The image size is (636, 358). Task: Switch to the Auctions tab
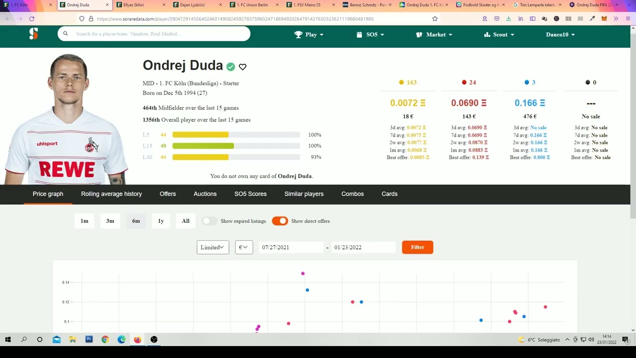tap(205, 194)
